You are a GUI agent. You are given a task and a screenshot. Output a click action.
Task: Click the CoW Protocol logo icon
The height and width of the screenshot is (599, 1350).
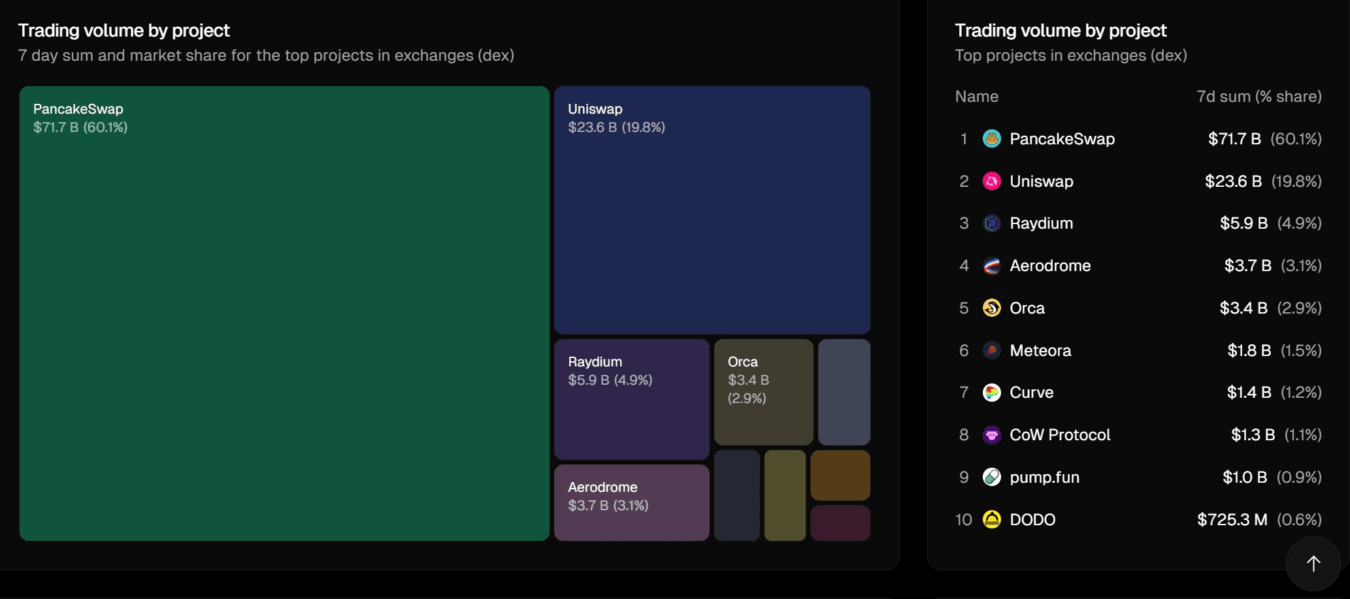[991, 435]
